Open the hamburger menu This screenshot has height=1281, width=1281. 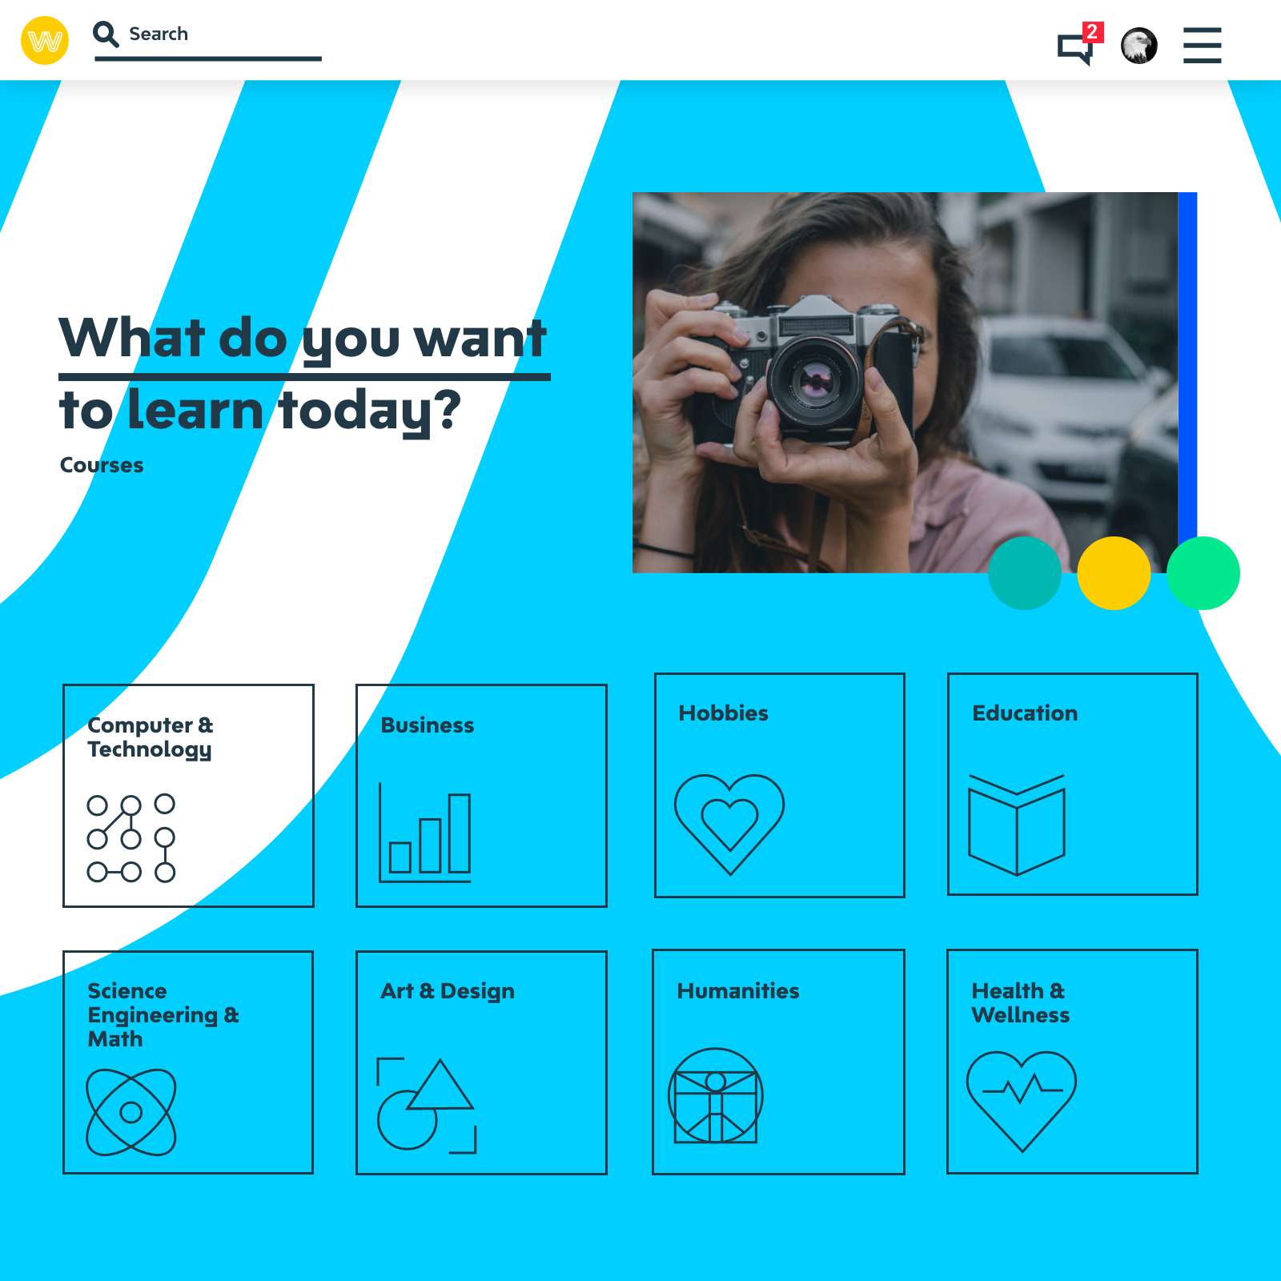(1202, 46)
